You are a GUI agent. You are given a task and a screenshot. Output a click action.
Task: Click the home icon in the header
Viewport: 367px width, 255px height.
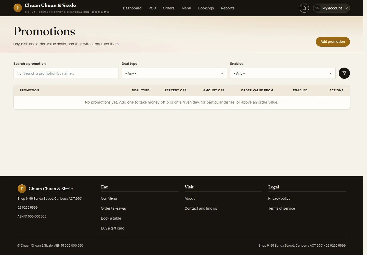(x=304, y=8)
